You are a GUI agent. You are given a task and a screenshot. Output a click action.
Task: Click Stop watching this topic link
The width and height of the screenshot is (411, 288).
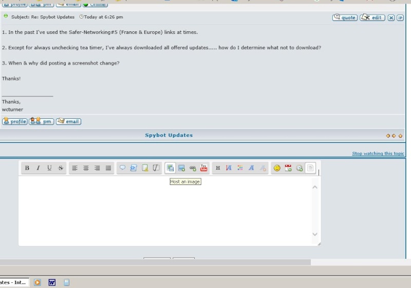[x=378, y=153]
